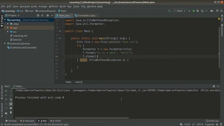Open the File menu

coord(3,6)
